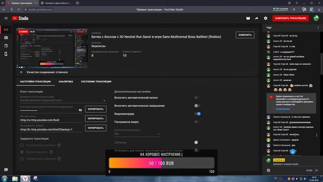This screenshot has height=182, width=323.
Task: Expand the additional delay 'Нет' dropdown
Action: [x=137, y=134]
